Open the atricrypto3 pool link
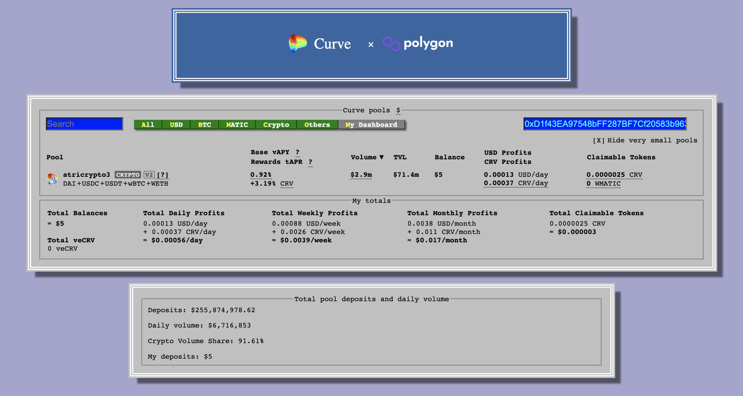 (86, 175)
